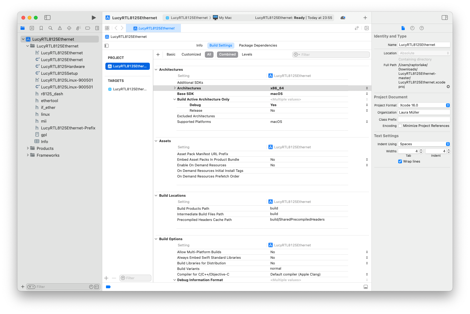The width and height of the screenshot is (470, 314).
Task: Open the Xcode Cloud status icon
Action: (343, 18)
